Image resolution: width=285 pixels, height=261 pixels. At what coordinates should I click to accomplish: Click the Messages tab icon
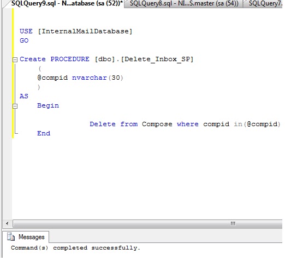(11, 237)
